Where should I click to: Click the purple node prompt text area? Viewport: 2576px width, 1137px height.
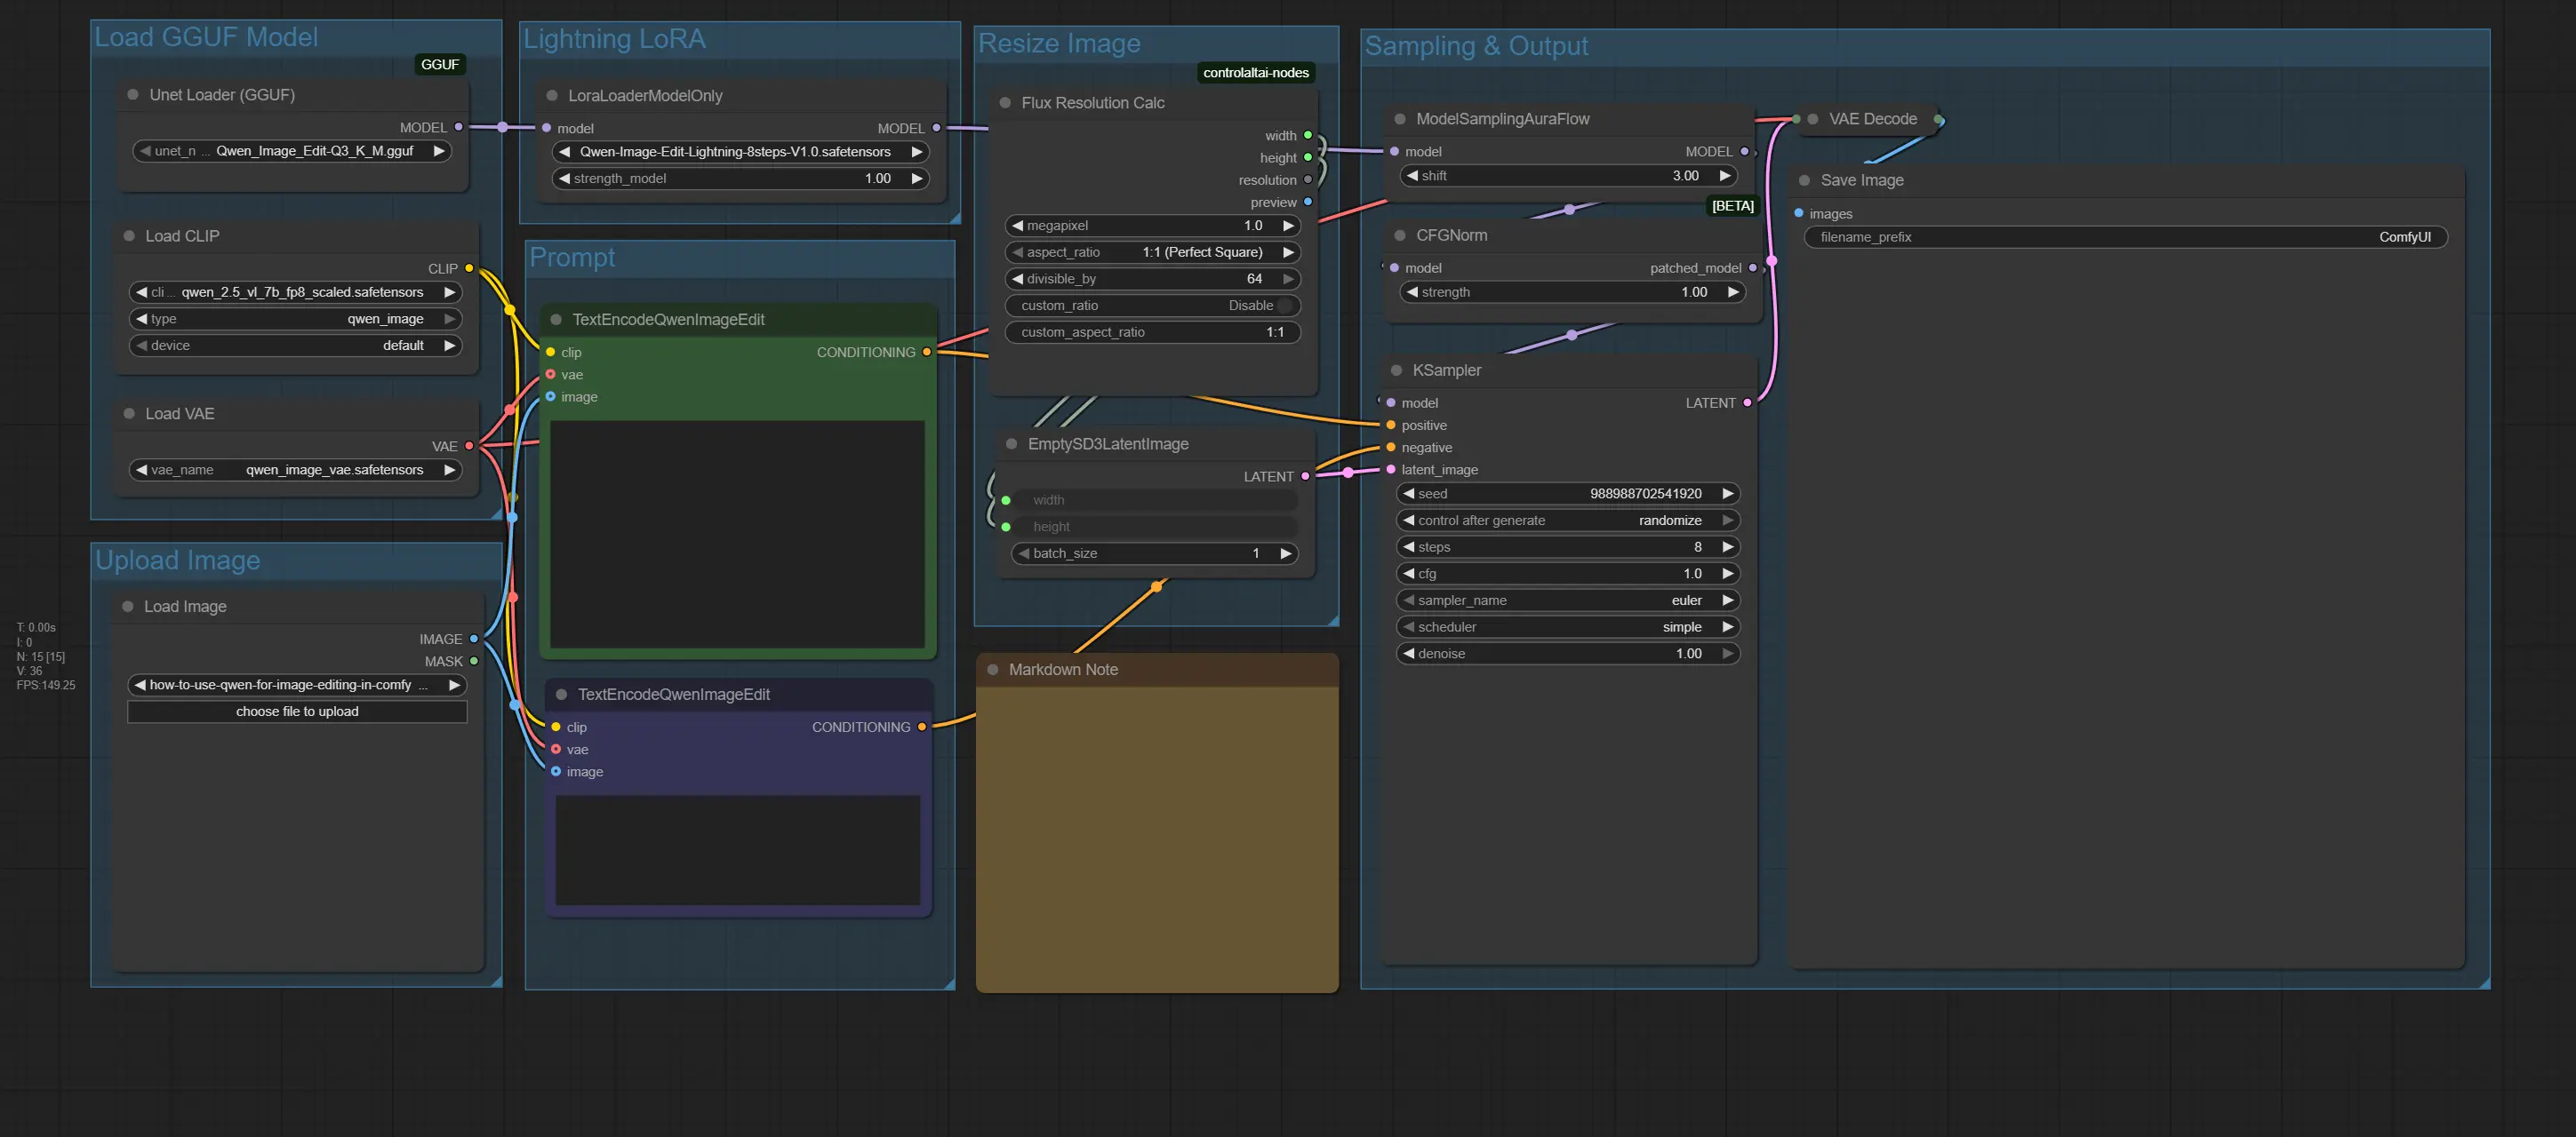738,850
